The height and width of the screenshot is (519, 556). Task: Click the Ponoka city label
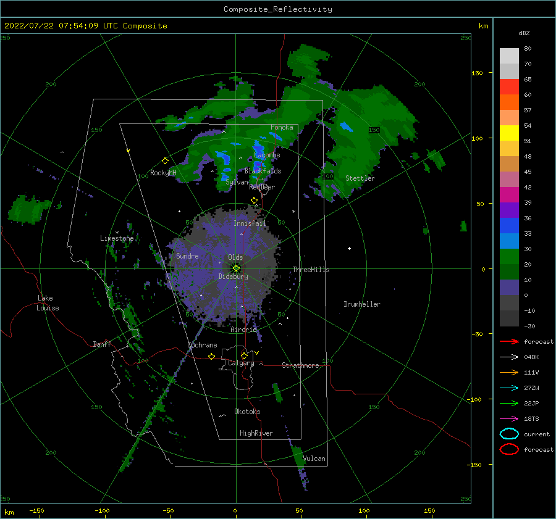click(282, 127)
